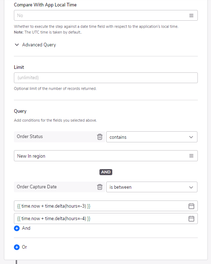Screen dimensions: 211x264
Task: Open the 'is between' operator dropdown
Action: pyautogui.click(x=152, y=187)
